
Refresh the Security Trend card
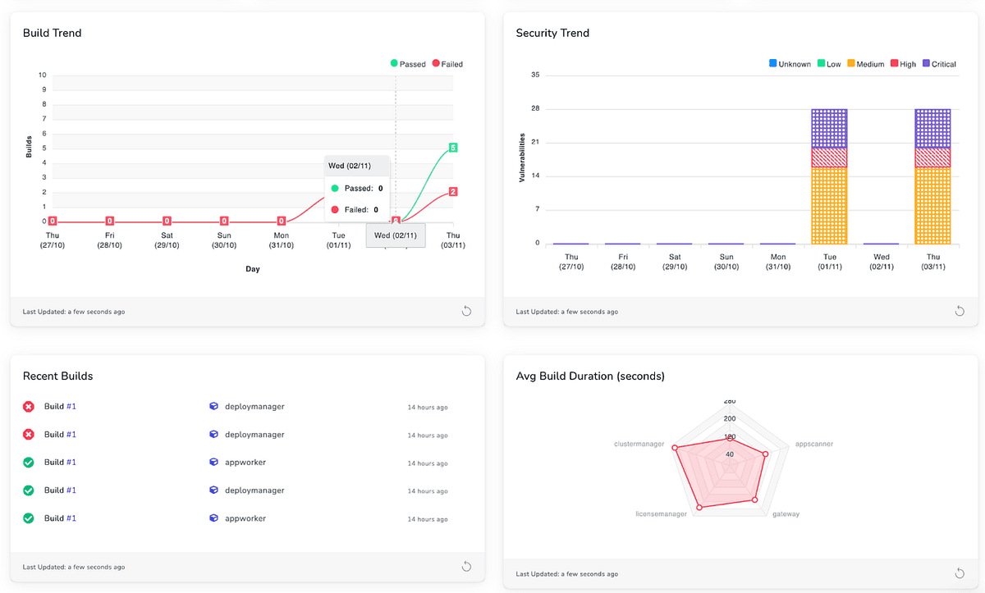click(959, 311)
